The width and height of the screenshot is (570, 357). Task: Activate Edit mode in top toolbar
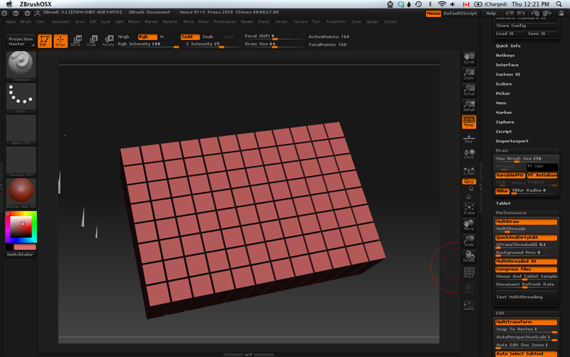[x=44, y=41]
